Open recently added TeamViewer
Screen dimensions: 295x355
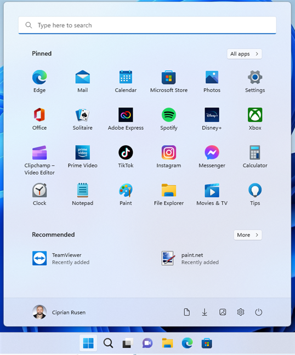pyautogui.click(x=61, y=259)
